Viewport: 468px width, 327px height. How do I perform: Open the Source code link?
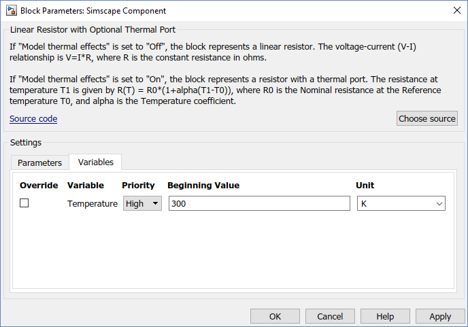(33, 119)
